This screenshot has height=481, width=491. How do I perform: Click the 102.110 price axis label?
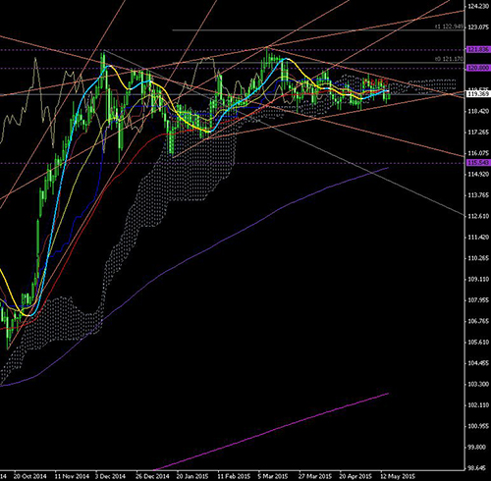coord(478,405)
